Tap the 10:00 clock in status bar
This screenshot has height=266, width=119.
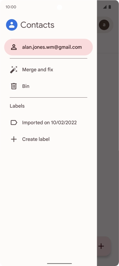click(x=11, y=7)
